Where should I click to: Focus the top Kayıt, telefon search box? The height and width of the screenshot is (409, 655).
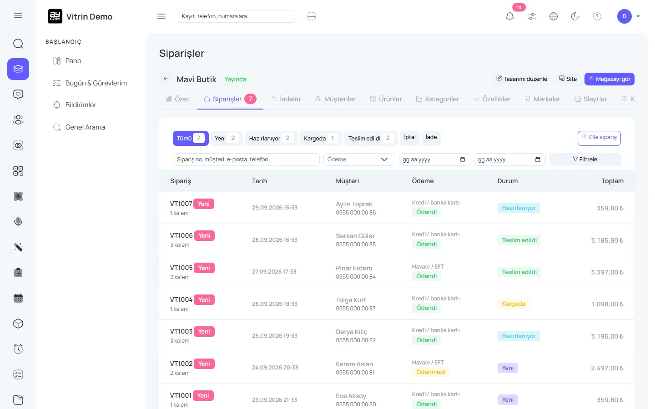click(237, 16)
